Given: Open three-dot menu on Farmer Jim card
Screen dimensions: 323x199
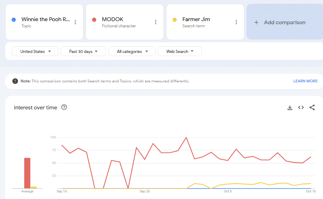Looking at the screenshot, I should click(236, 22).
